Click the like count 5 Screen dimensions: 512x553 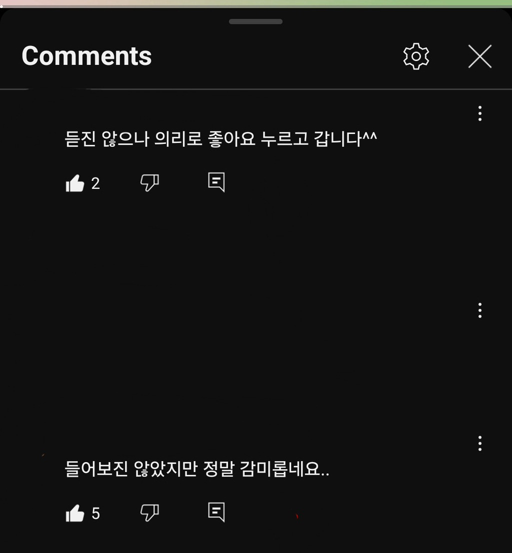click(95, 514)
